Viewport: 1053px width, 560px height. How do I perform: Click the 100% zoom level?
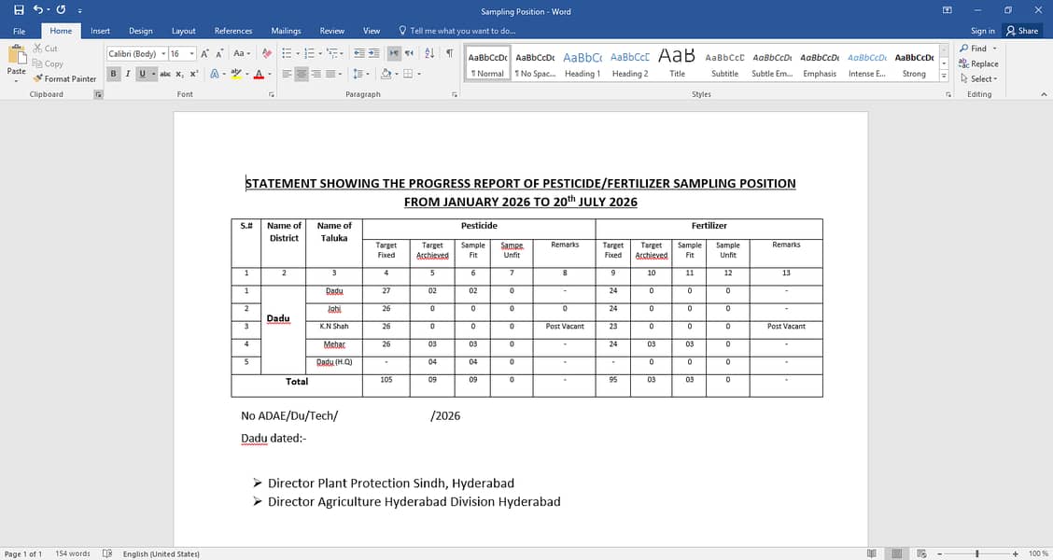1037,553
